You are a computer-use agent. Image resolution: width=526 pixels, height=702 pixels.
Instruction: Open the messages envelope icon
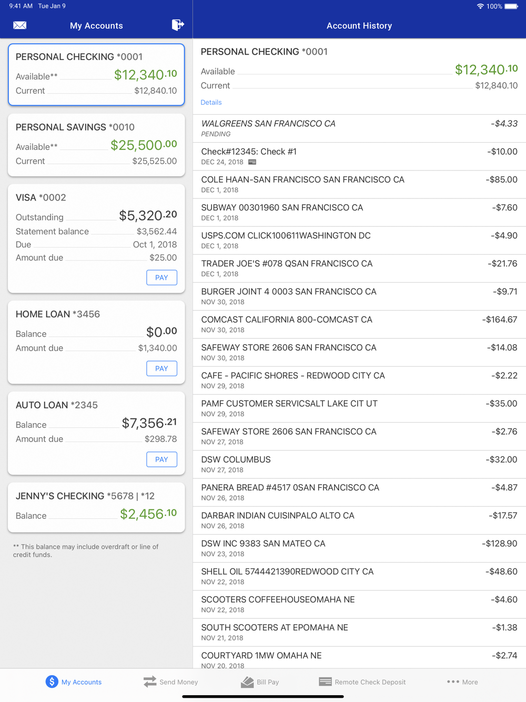click(20, 25)
